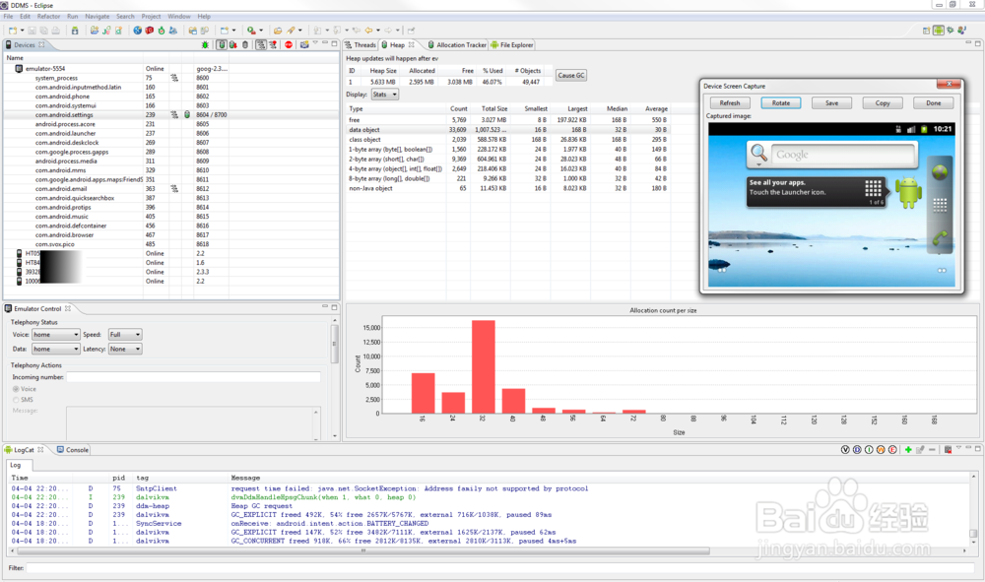Open the Voice telephony status dropdown
Image resolution: width=985 pixels, height=582 pixels.
(56, 335)
